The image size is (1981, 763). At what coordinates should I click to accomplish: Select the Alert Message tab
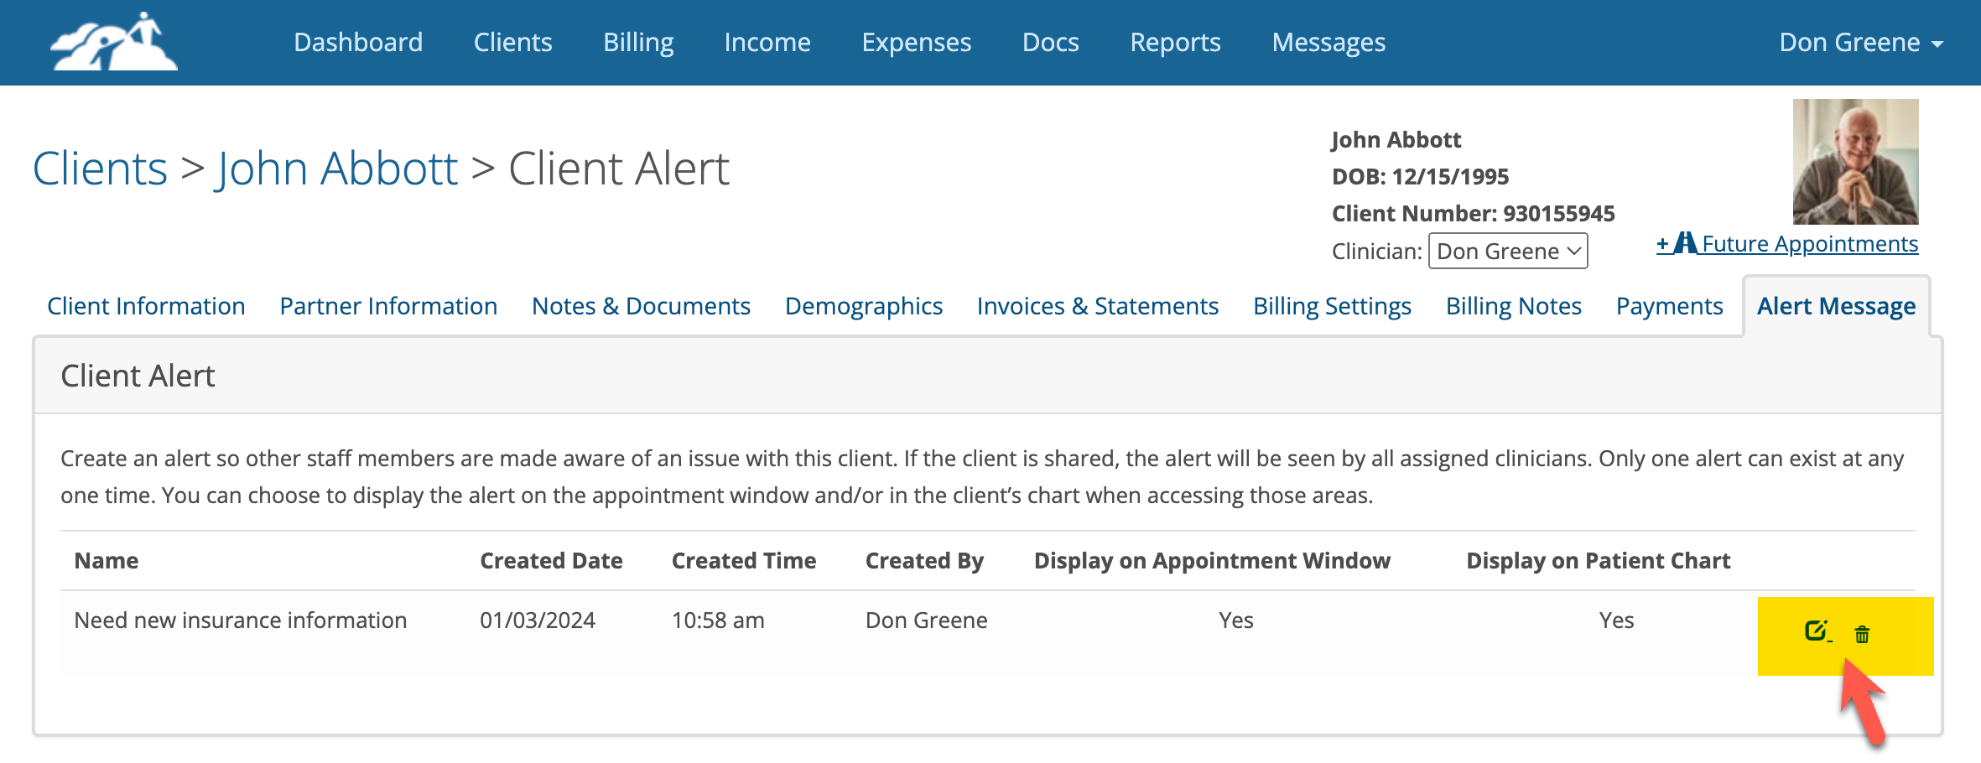(x=1836, y=306)
